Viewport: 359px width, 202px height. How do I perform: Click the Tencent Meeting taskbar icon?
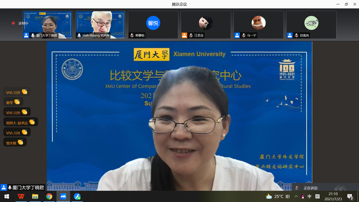tap(63, 196)
